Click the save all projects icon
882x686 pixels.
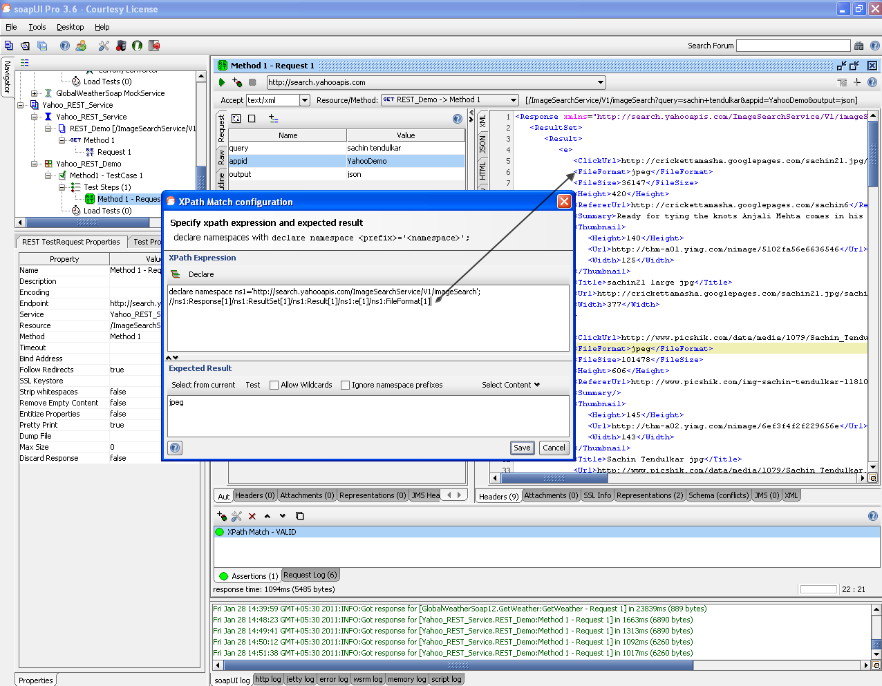click(42, 46)
